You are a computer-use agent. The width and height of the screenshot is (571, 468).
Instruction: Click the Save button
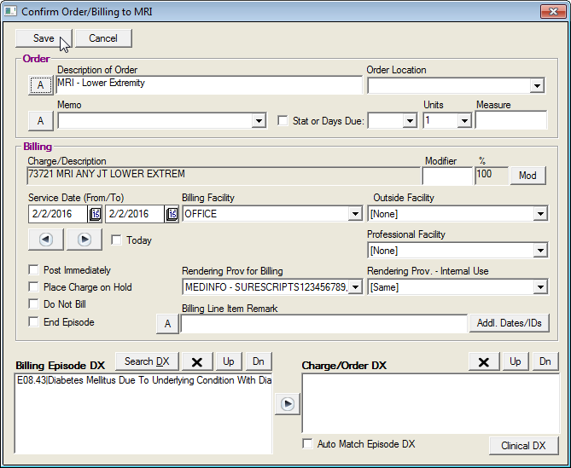[44, 38]
